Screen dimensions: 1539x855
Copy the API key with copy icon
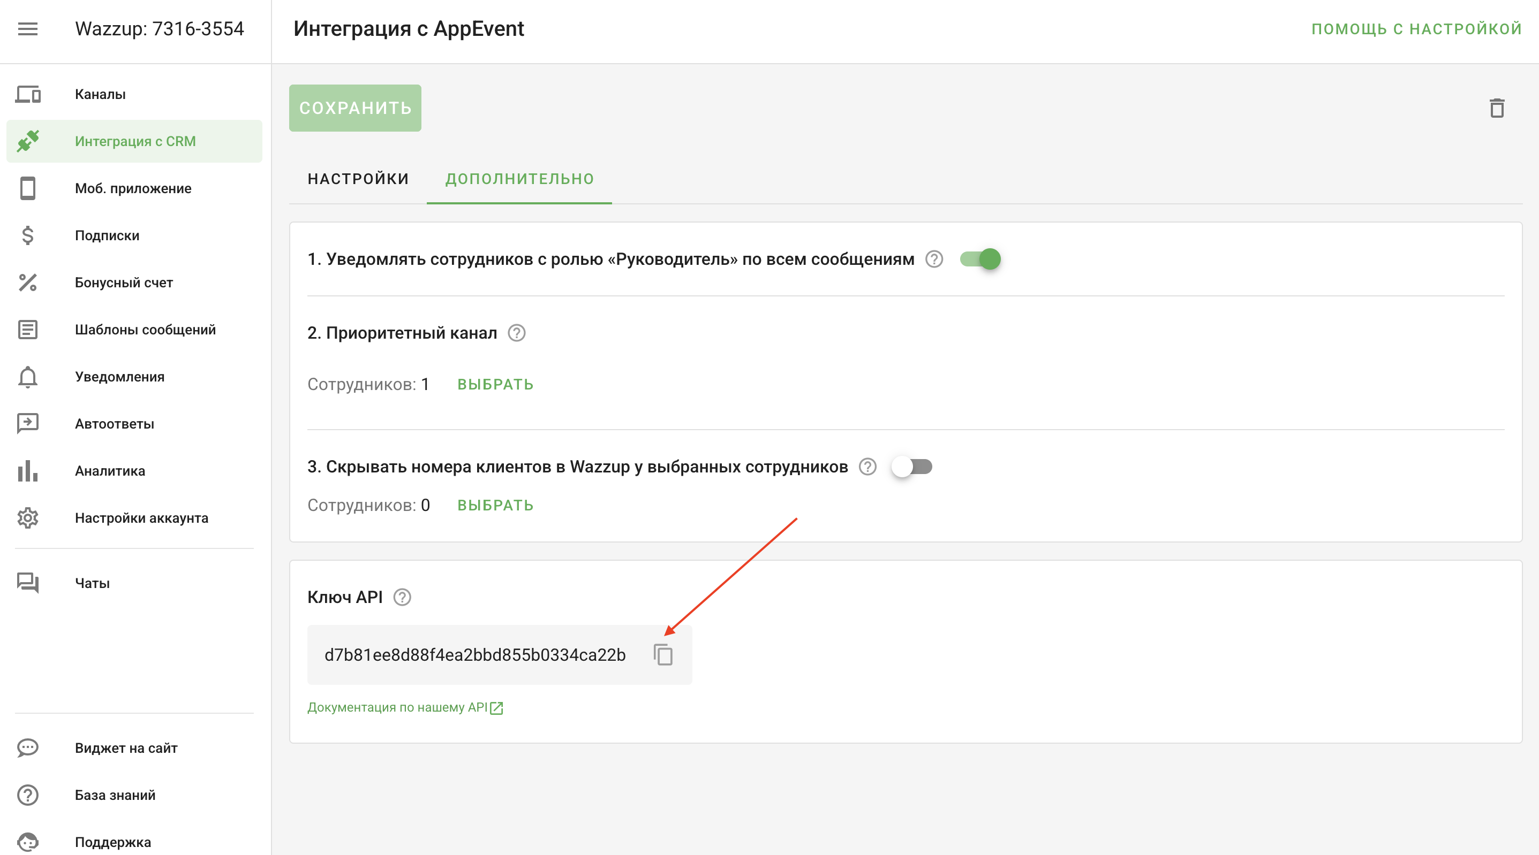[663, 655]
